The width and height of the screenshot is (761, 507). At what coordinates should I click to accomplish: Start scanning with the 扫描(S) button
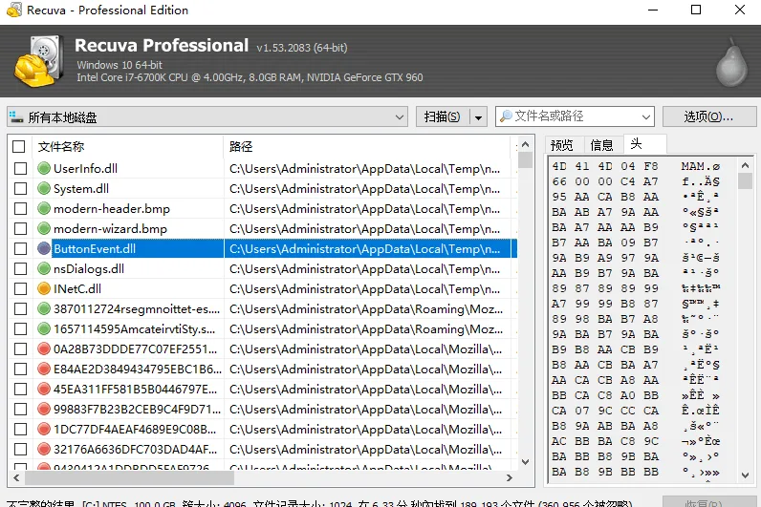coord(443,116)
